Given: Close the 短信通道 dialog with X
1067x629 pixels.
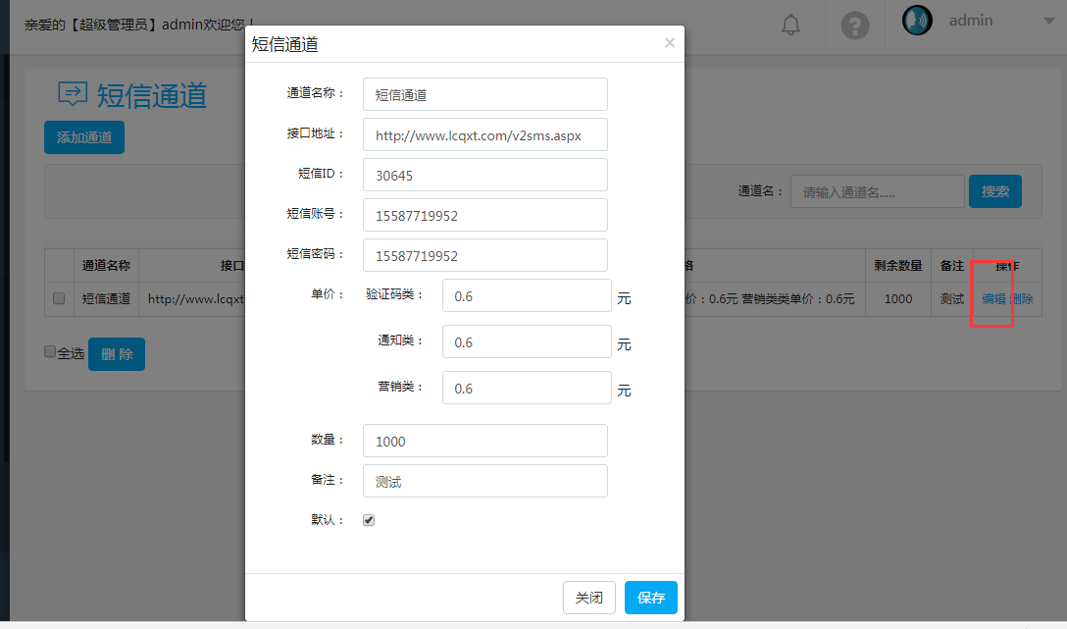Looking at the screenshot, I should [x=670, y=42].
